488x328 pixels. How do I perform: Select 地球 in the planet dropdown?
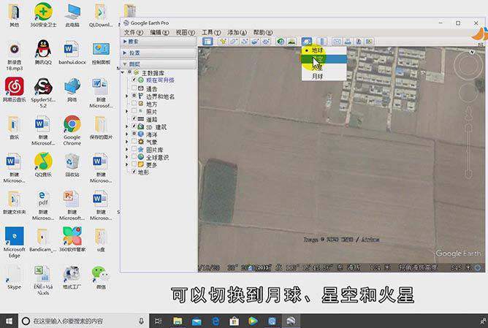point(324,50)
